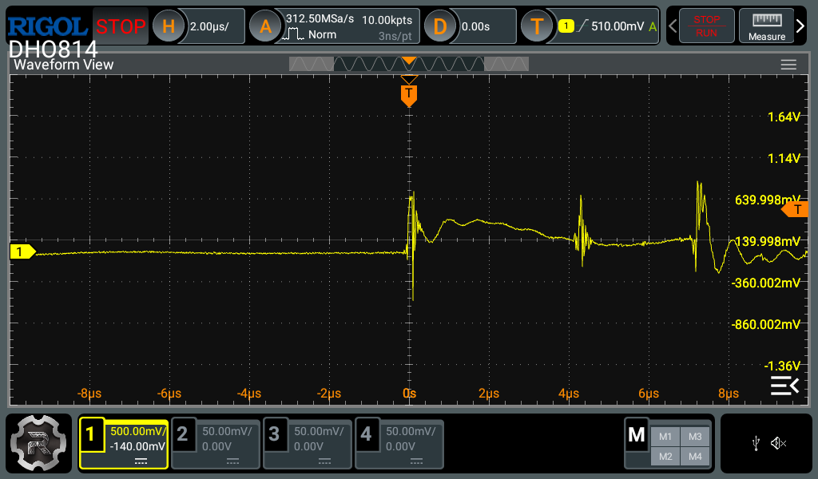Click the USB status icon
818x479 pixels.
click(756, 443)
